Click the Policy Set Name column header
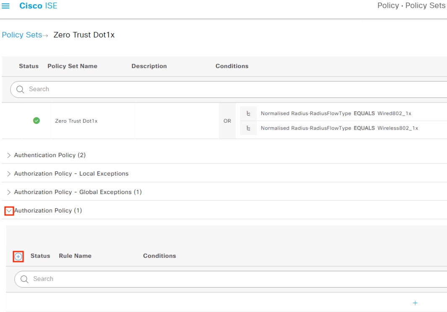The image size is (447, 312). tap(72, 66)
